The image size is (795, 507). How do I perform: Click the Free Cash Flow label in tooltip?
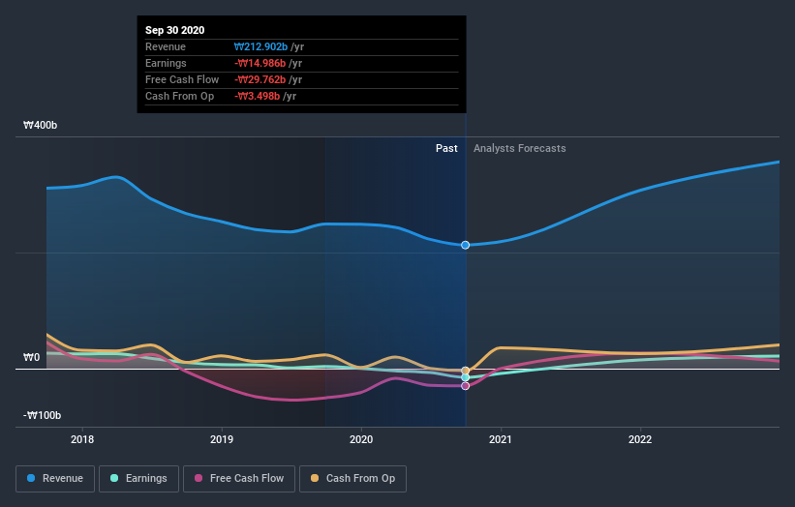click(182, 79)
